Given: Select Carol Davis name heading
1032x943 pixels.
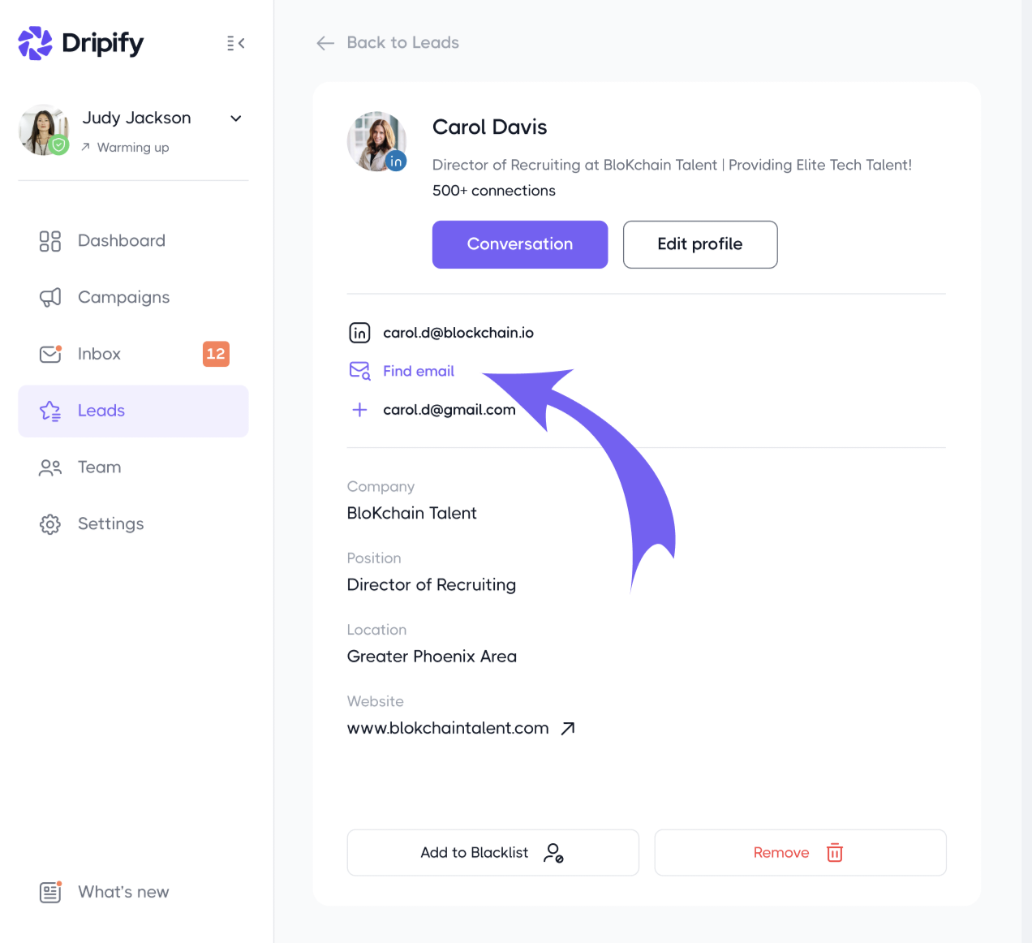Looking at the screenshot, I should [489, 127].
